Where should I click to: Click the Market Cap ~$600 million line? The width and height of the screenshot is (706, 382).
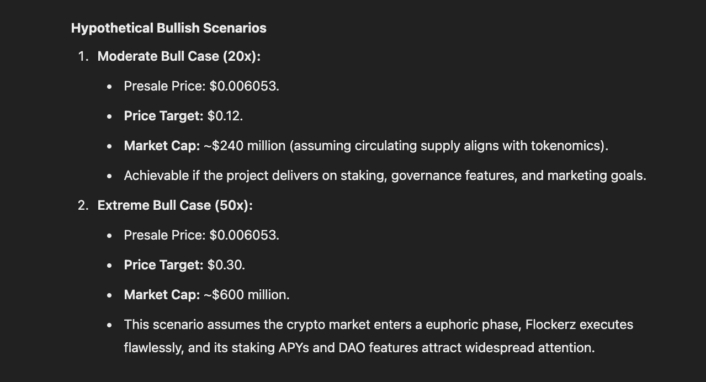click(207, 295)
